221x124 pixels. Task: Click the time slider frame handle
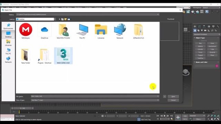pyautogui.click(x=22, y=108)
